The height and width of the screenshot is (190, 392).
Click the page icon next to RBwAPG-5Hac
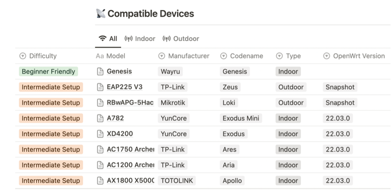coord(100,103)
